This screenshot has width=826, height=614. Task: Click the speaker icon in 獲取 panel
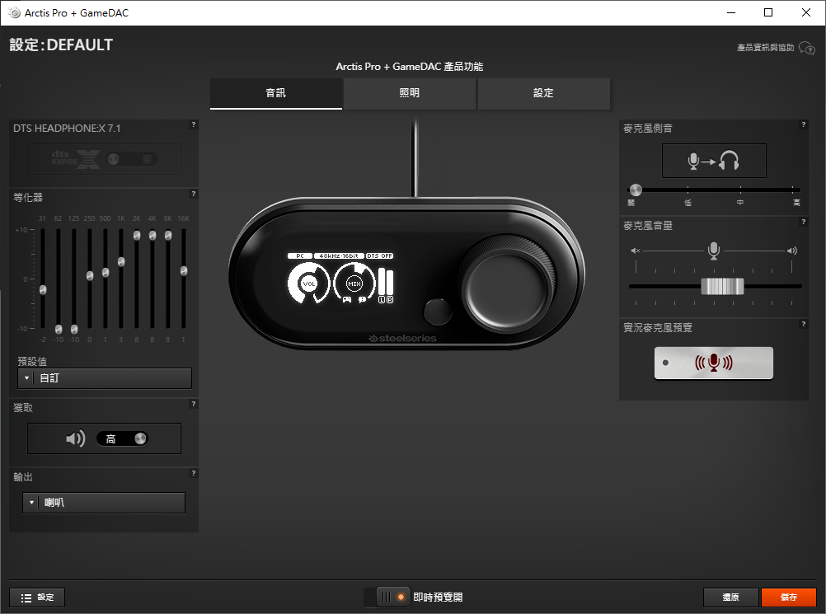[75, 438]
